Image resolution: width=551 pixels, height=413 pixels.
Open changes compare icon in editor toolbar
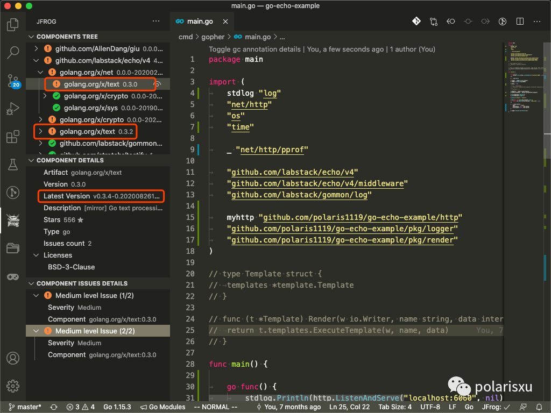(x=434, y=22)
